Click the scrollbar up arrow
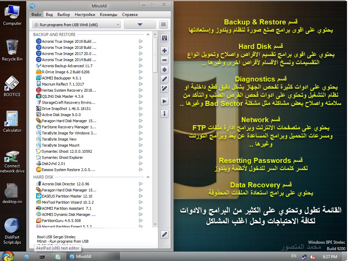This screenshot has height=261, width=348. [x=155, y=34]
